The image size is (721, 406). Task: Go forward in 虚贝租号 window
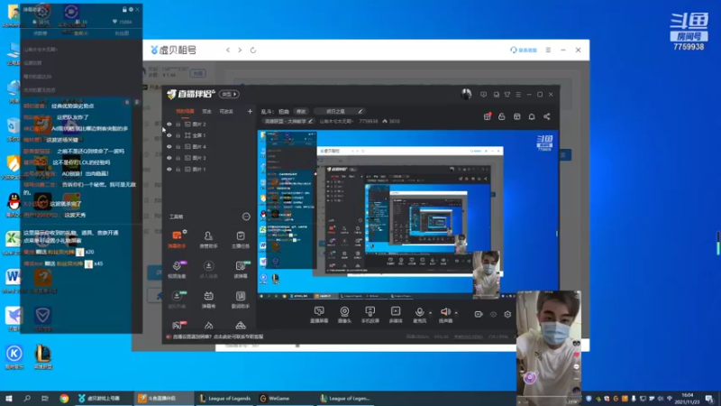tap(240, 50)
